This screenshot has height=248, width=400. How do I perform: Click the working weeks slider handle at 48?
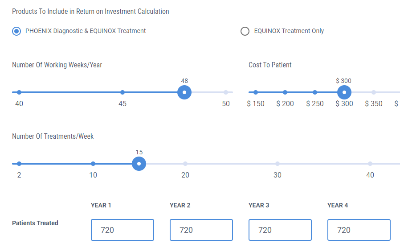point(184,92)
